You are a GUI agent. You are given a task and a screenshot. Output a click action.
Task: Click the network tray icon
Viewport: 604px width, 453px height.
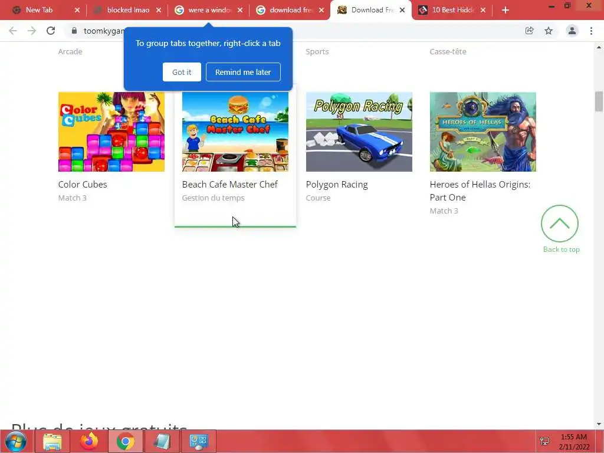tap(544, 441)
